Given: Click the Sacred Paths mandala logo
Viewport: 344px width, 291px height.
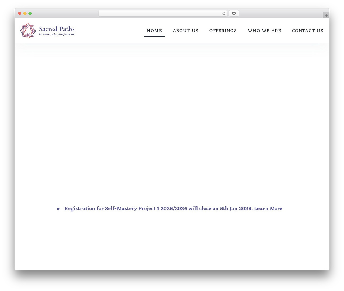Looking at the screenshot, I should point(28,31).
